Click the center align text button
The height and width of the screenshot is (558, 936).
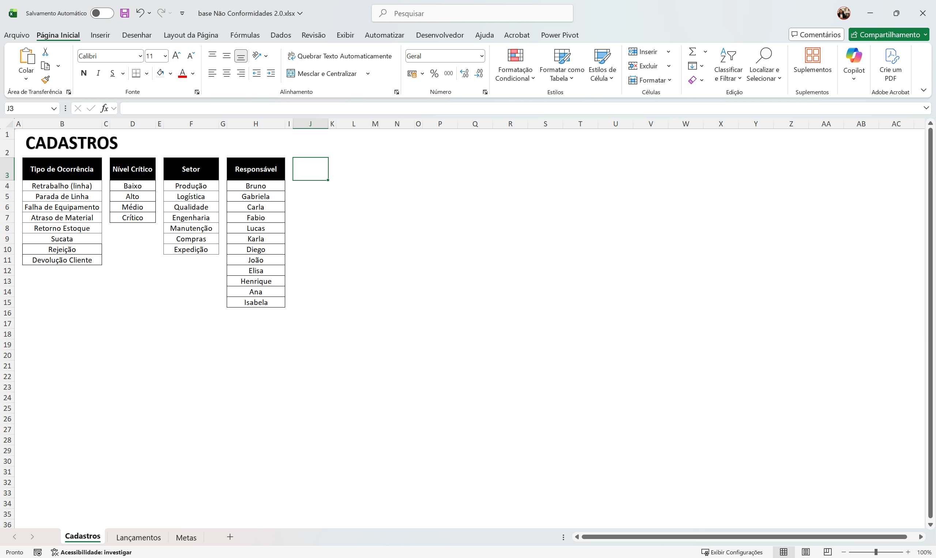tap(226, 73)
